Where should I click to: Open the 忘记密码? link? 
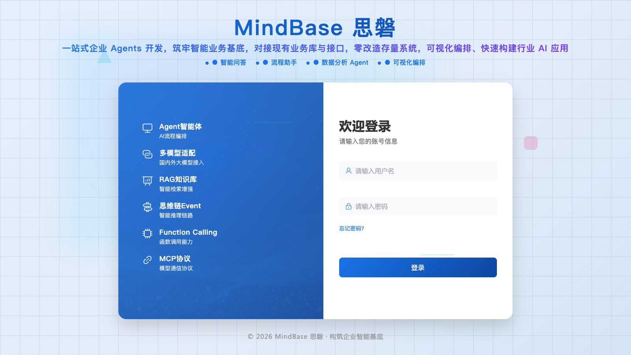[352, 228]
